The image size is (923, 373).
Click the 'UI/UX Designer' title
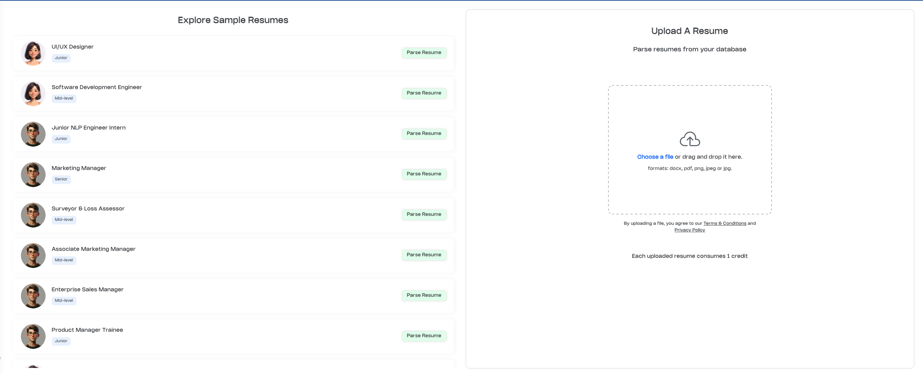[72, 47]
